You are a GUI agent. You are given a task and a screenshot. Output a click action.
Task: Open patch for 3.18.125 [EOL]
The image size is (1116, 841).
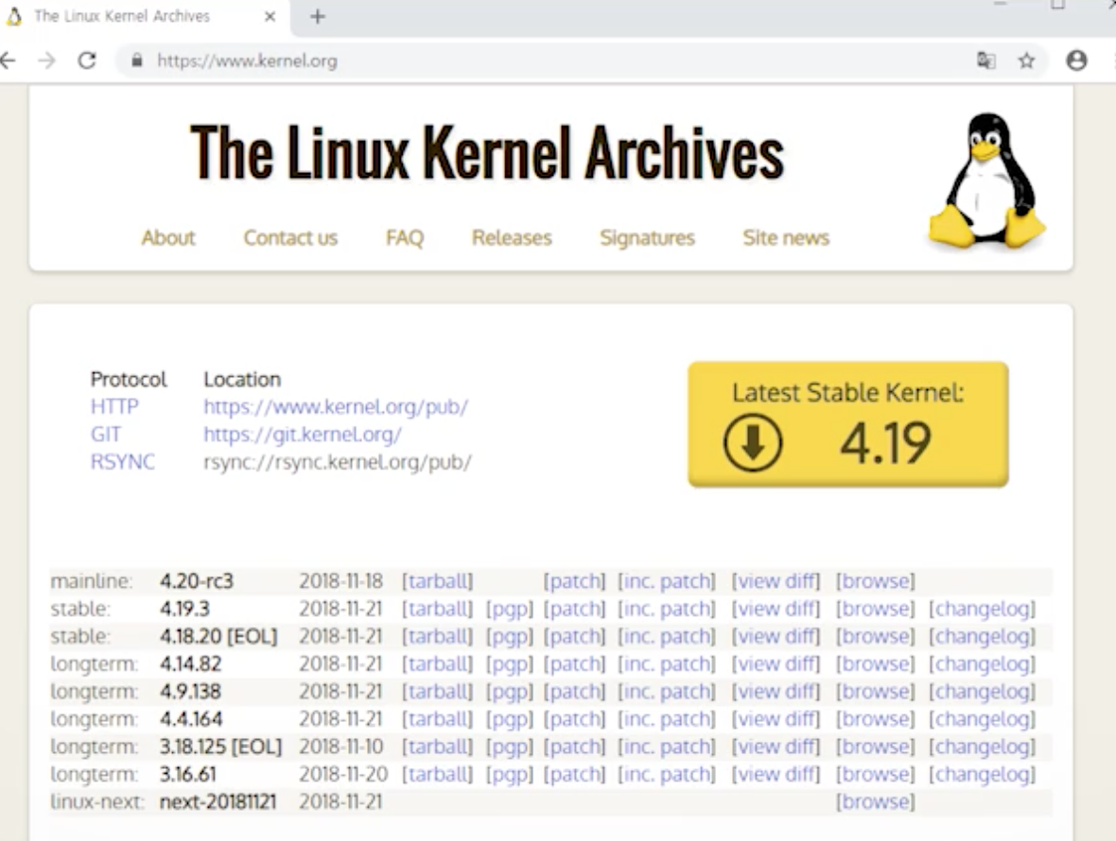click(x=574, y=747)
